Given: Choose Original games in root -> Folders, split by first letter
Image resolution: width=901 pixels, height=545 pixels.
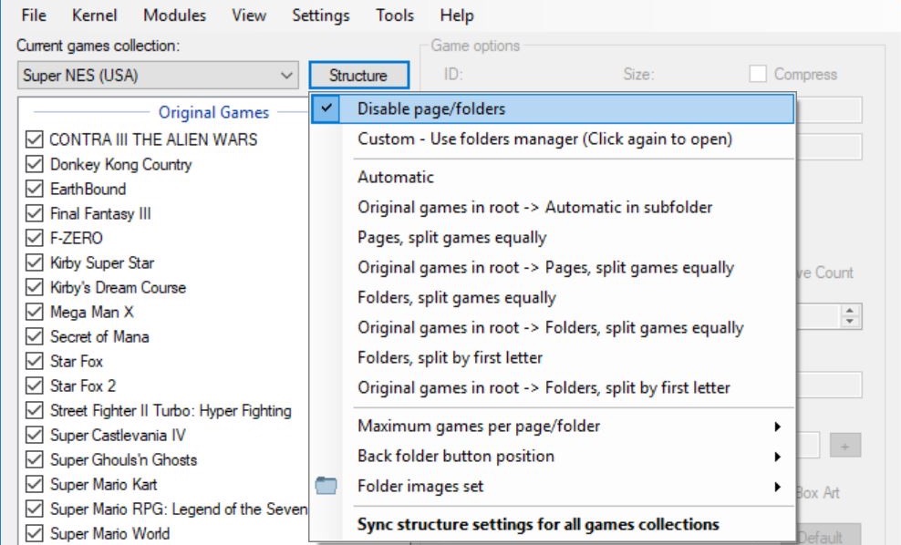Looking at the screenshot, I should pos(553,387).
